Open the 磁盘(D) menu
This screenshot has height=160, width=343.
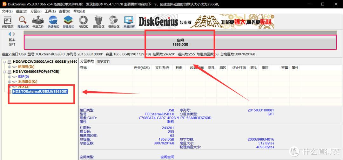click(x=22, y=11)
